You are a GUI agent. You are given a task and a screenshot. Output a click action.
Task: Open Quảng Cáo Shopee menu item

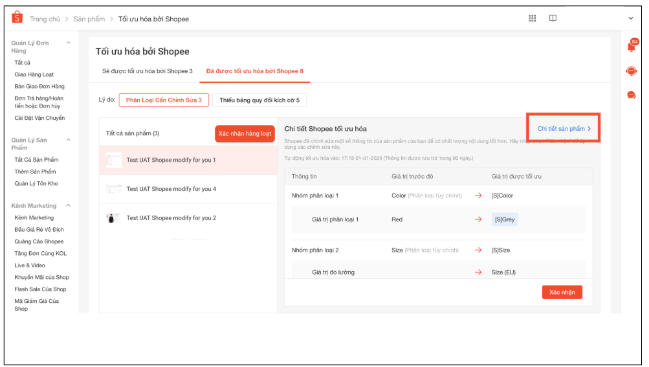tap(39, 241)
